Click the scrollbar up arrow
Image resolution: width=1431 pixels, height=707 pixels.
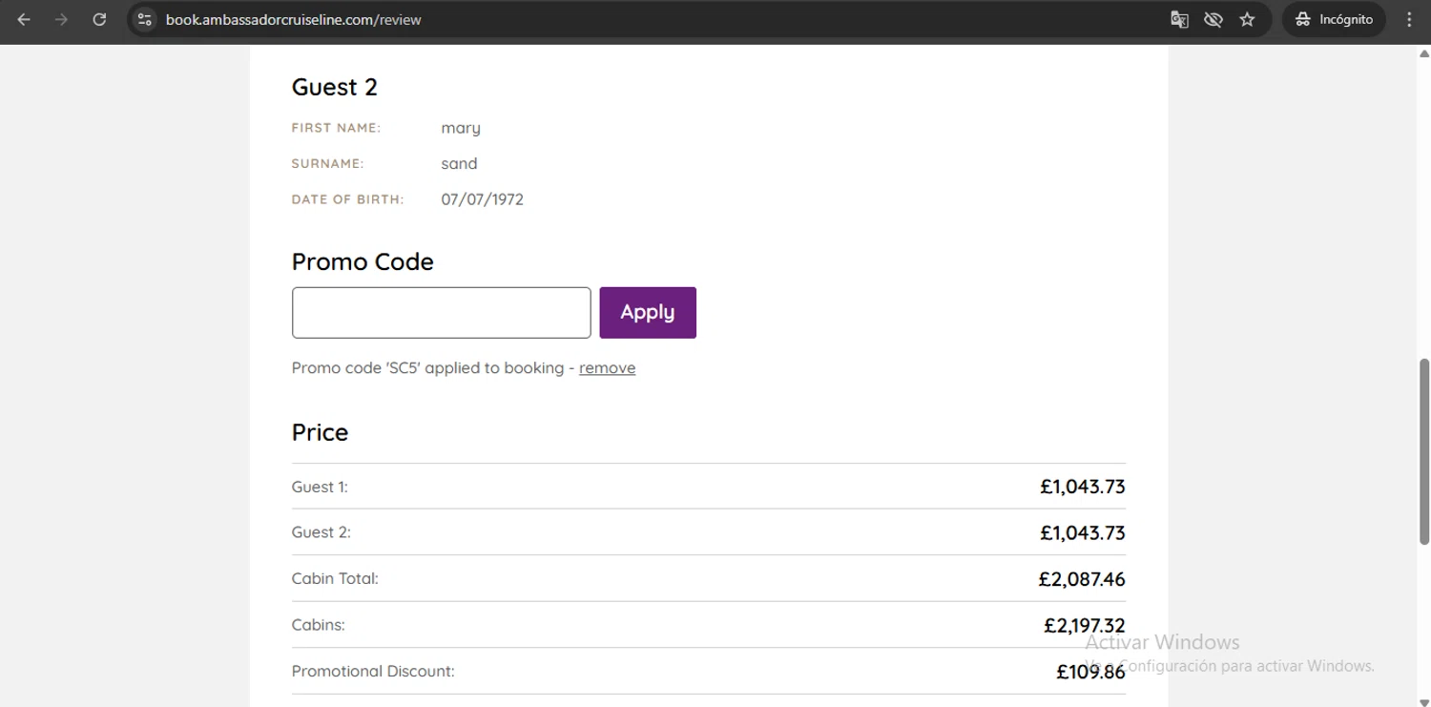[x=1424, y=53]
